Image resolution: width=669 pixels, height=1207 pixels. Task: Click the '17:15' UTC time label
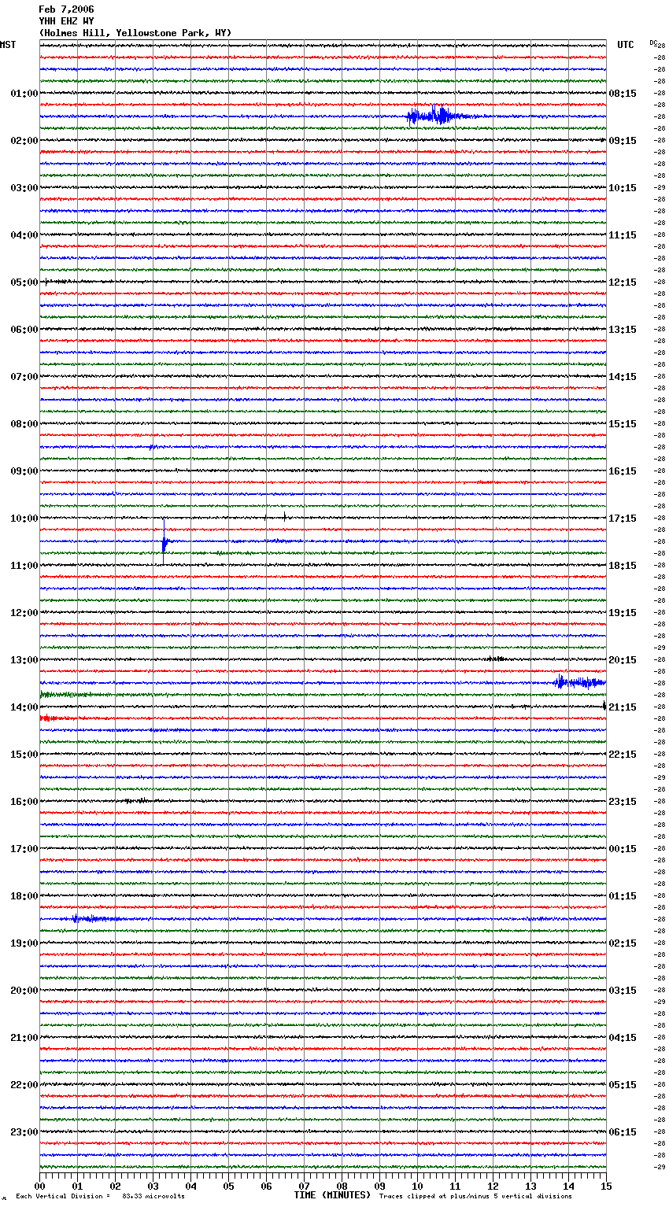point(623,519)
